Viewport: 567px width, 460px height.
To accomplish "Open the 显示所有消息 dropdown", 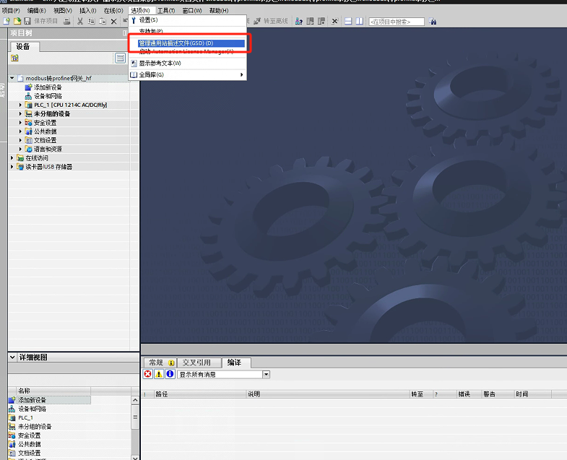I will (266, 374).
